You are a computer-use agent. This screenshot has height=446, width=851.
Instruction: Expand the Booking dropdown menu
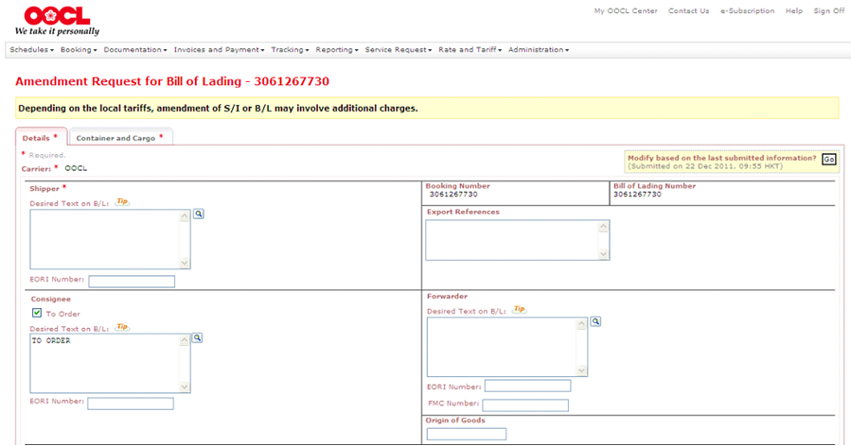coord(80,49)
